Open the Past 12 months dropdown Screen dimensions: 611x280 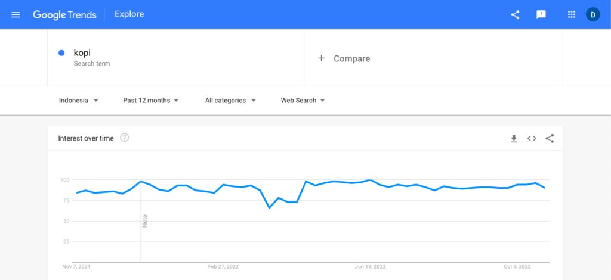(x=151, y=100)
